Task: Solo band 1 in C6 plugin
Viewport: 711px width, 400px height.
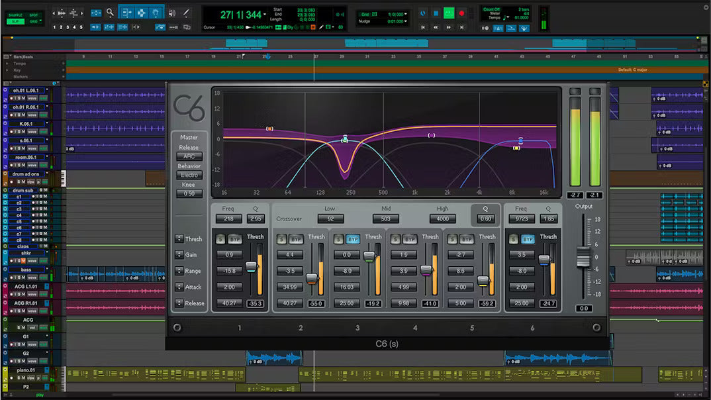Action: [x=221, y=239]
